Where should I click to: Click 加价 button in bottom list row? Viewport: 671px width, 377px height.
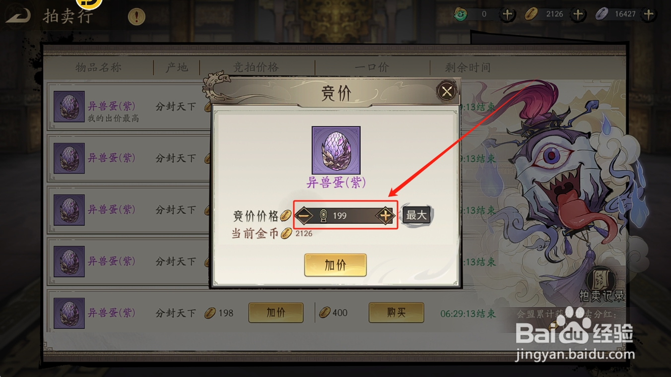[276, 313]
